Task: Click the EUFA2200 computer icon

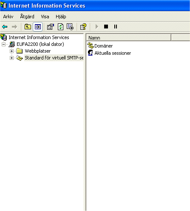Action: click(12, 44)
